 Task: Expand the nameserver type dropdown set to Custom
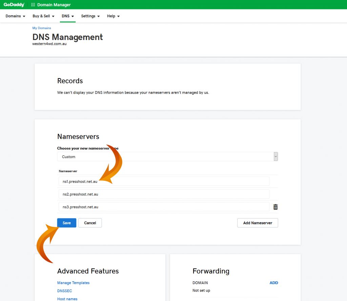167,156
